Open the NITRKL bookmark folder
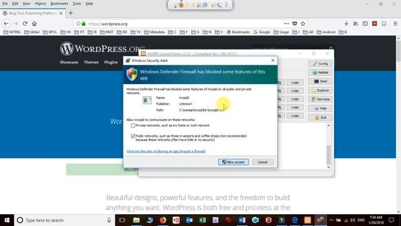 coord(13,32)
